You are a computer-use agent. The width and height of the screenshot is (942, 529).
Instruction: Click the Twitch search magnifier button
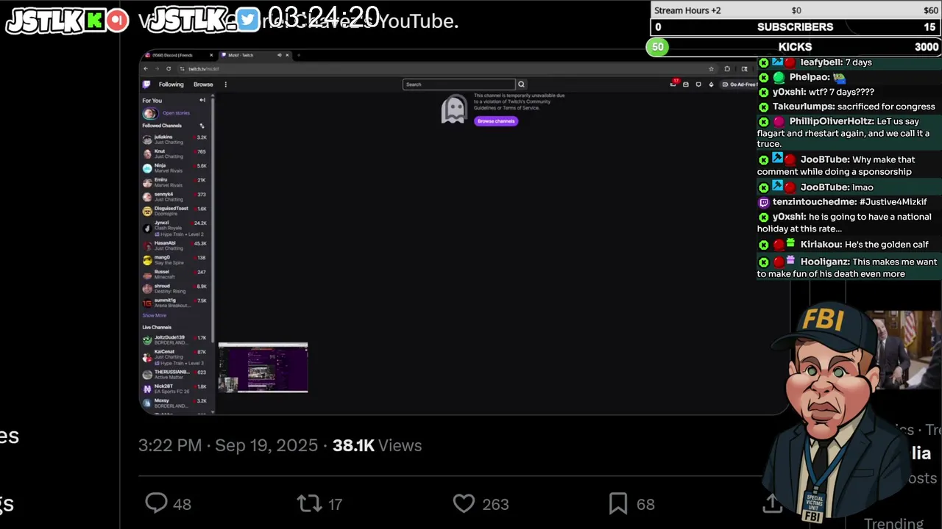[x=521, y=84]
